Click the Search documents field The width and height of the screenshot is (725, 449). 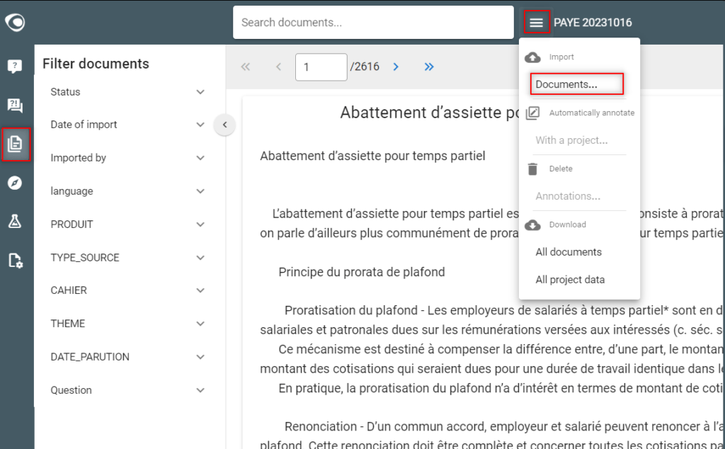pyautogui.click(x=373, y=22)
